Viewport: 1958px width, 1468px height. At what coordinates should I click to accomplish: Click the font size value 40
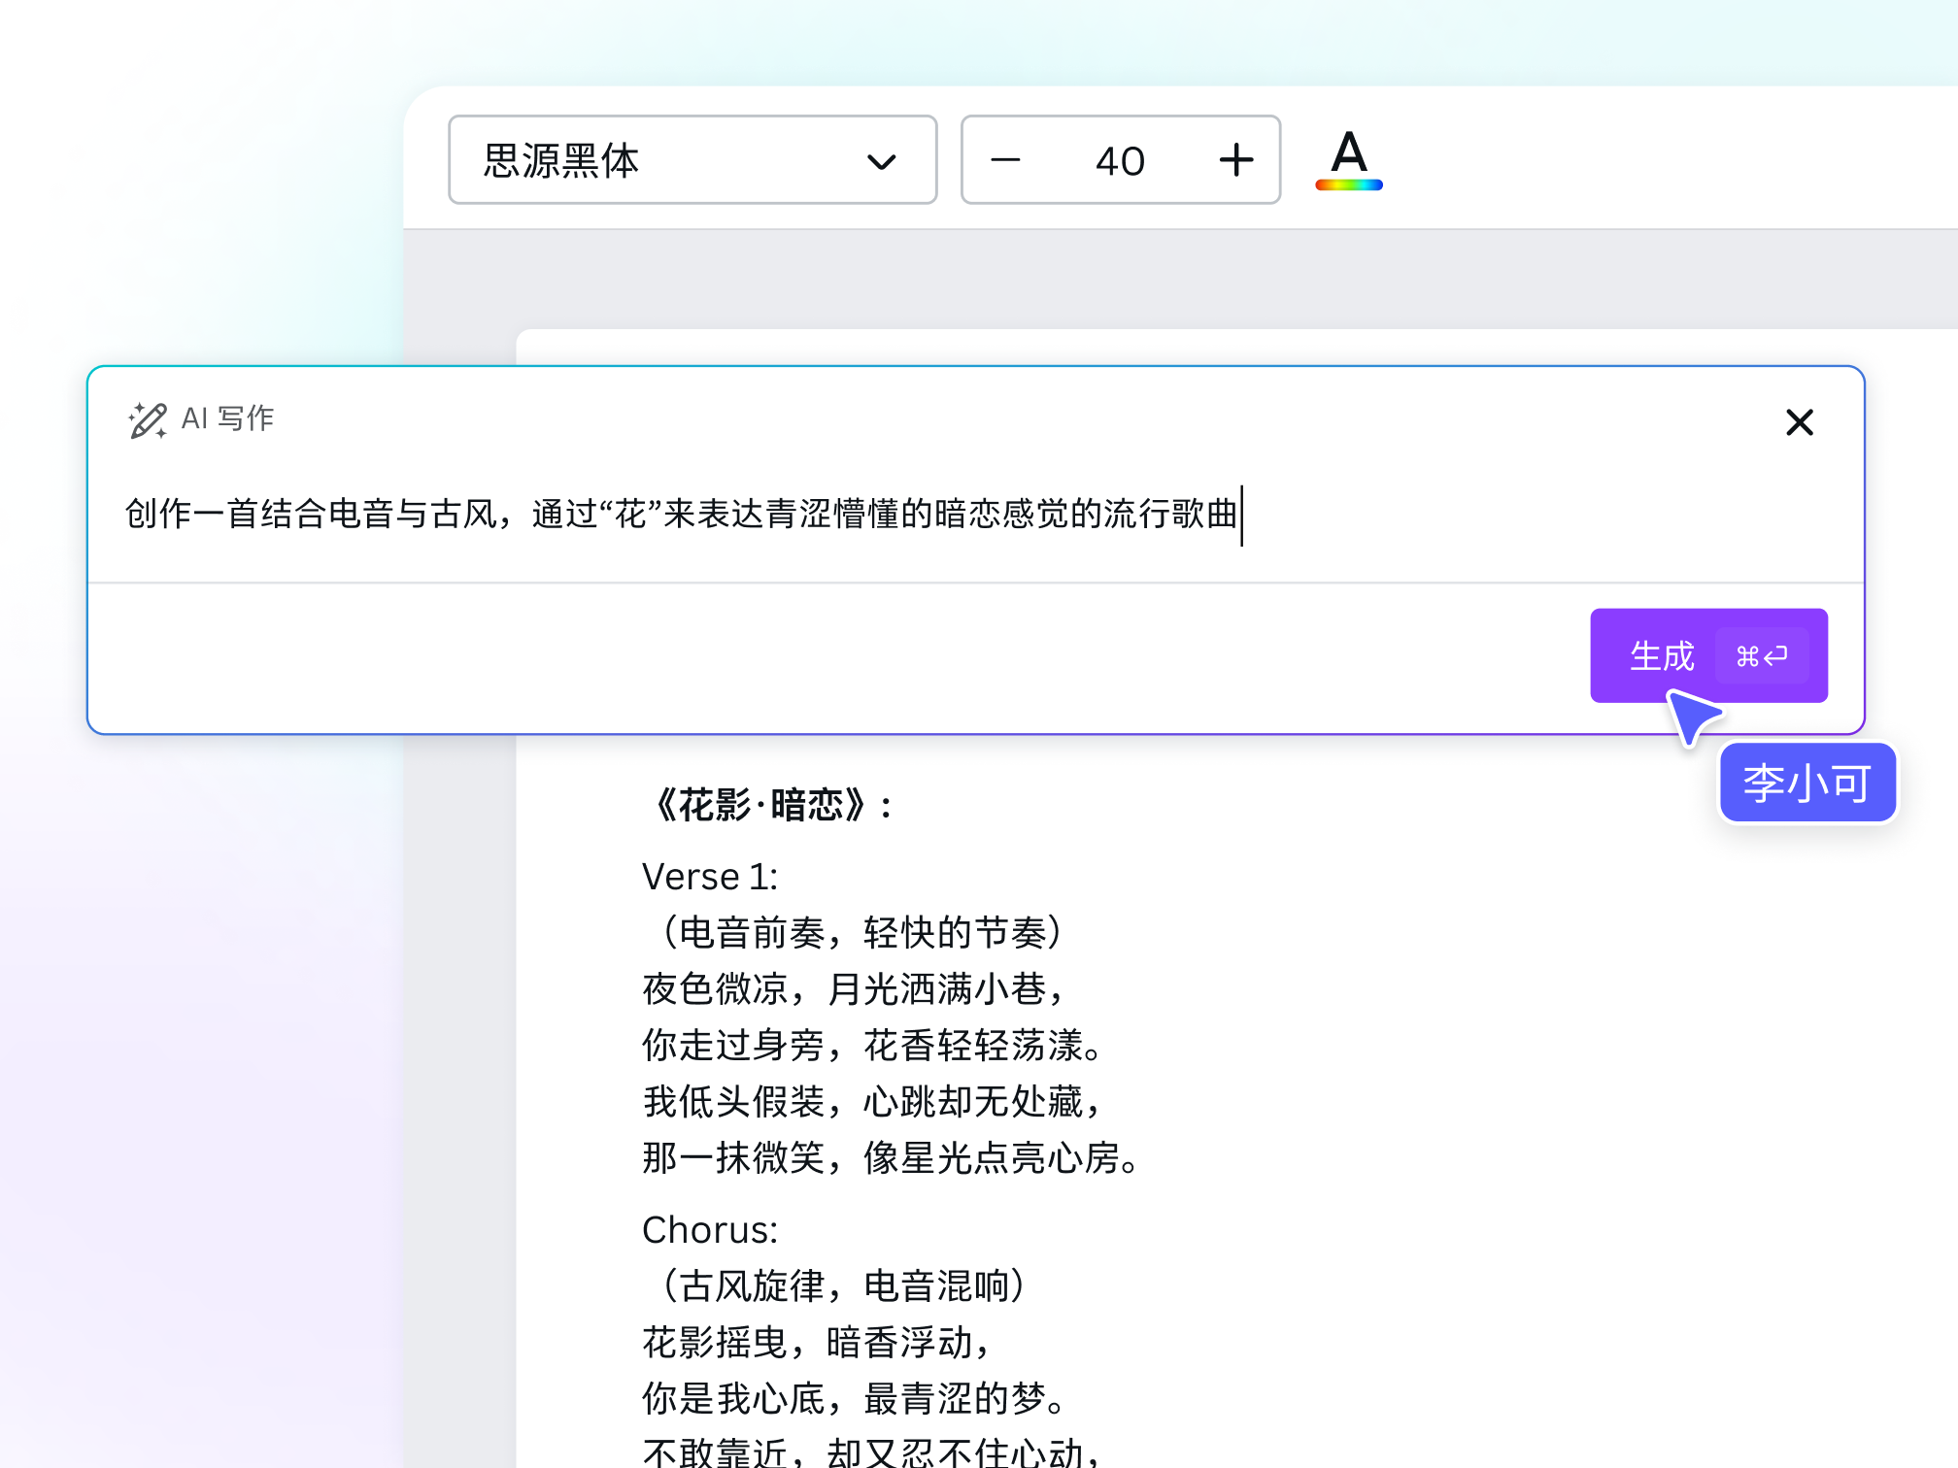tap(1120, 161)
